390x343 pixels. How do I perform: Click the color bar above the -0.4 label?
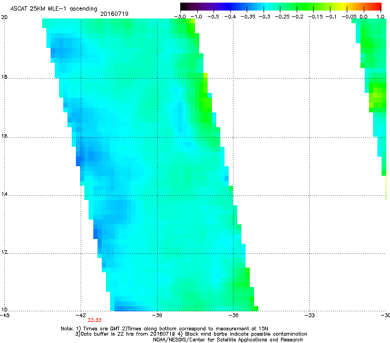pos(230,6)
